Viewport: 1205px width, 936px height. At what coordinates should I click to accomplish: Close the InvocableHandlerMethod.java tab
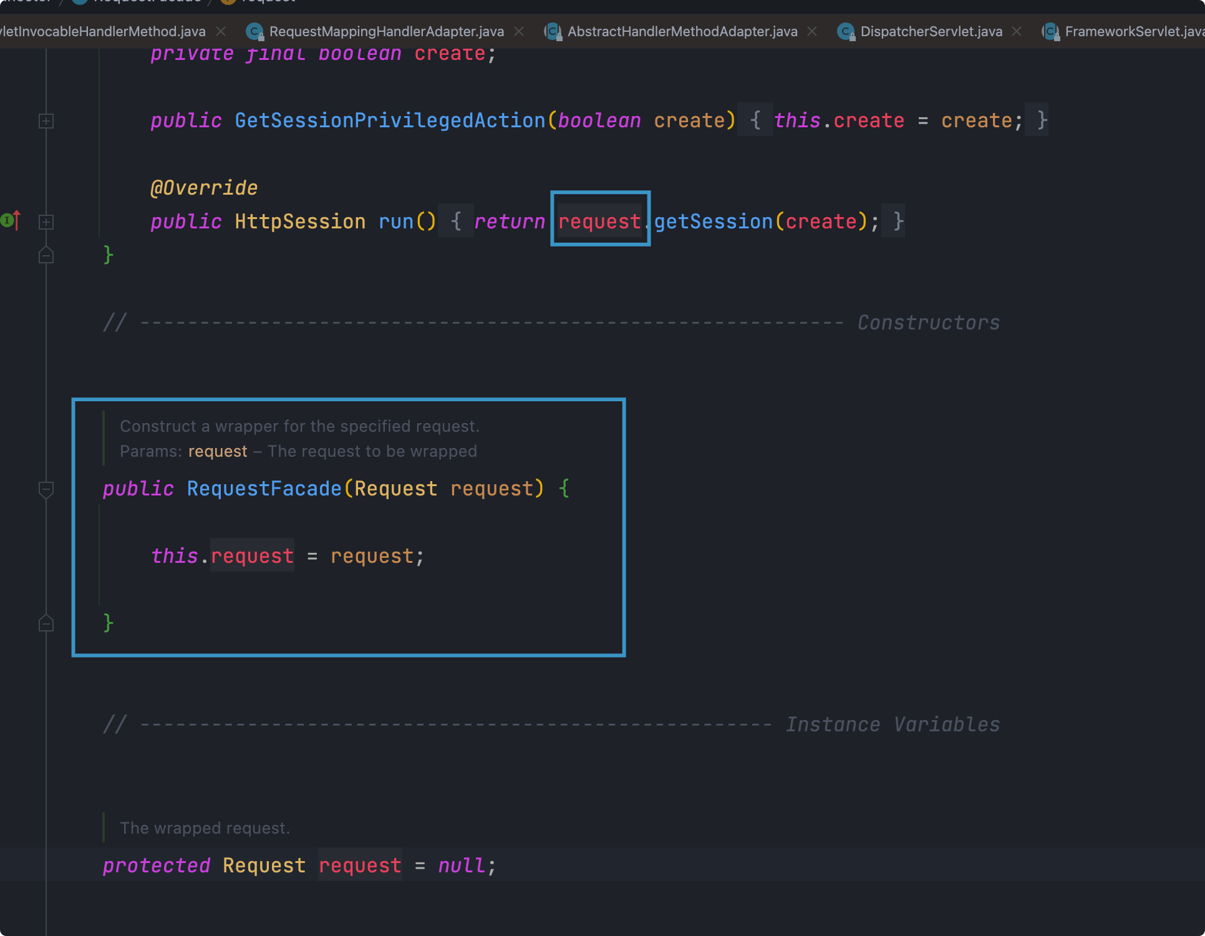coord(221,31)
